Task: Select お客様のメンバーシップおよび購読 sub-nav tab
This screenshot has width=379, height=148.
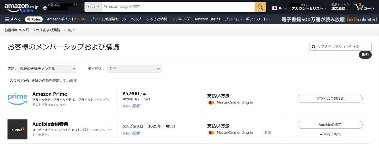Action: pos(32,30)
